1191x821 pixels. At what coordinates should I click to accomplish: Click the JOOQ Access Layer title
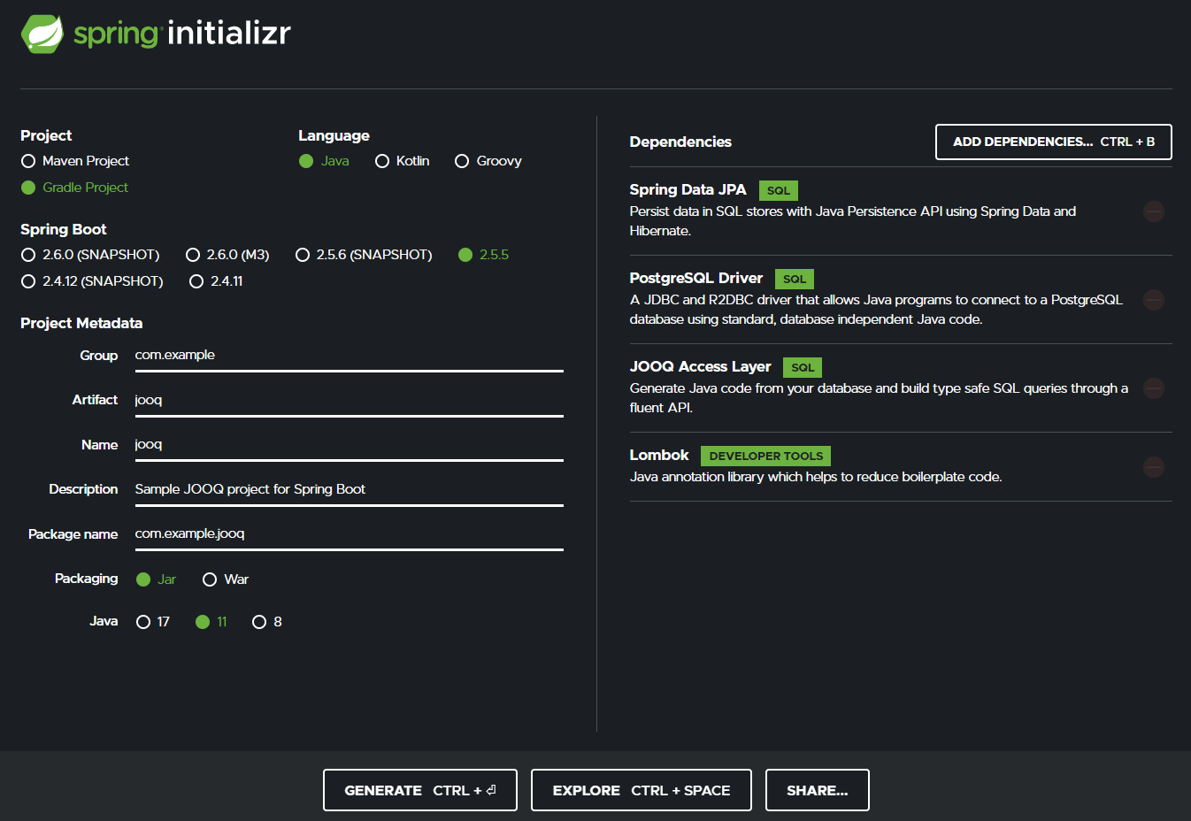pos(700,366)
